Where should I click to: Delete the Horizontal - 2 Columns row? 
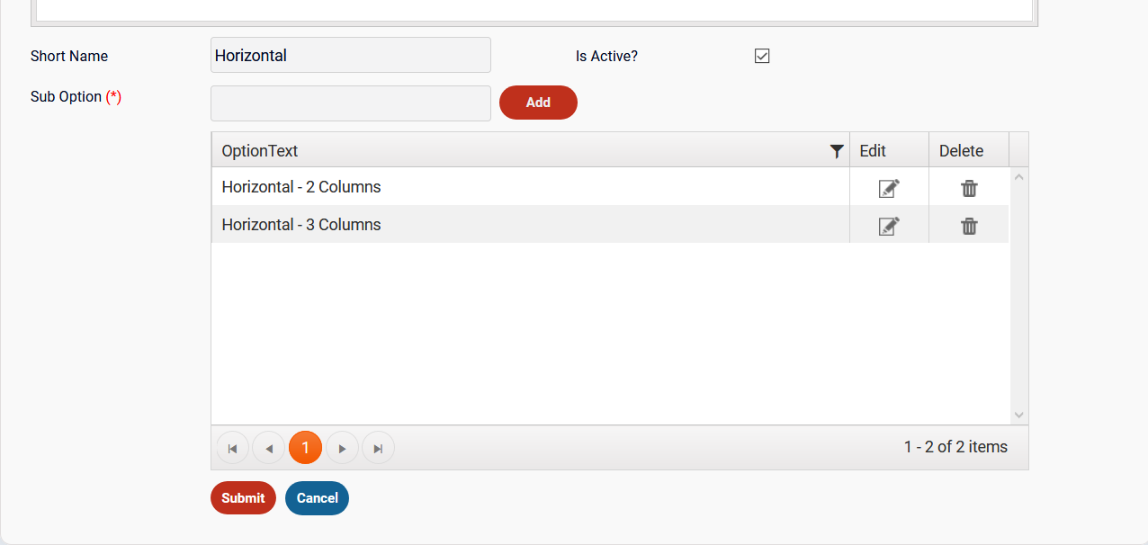tap(969, 188)
